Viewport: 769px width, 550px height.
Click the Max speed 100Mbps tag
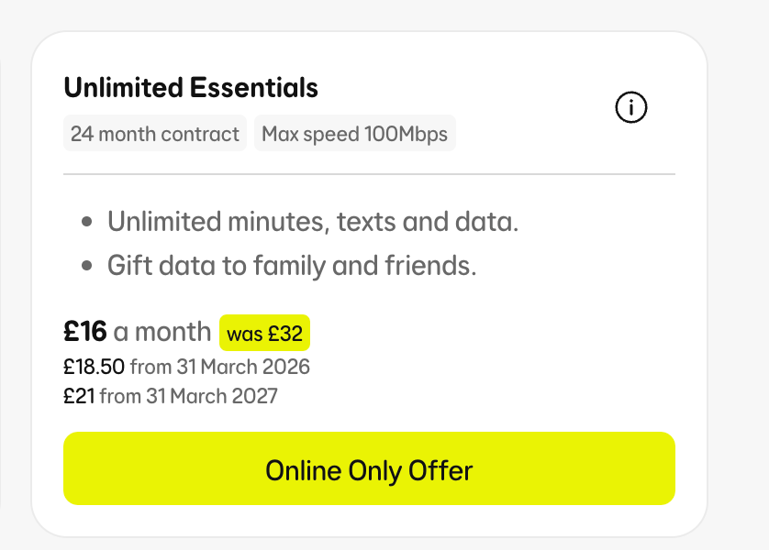tap(354, 133)
